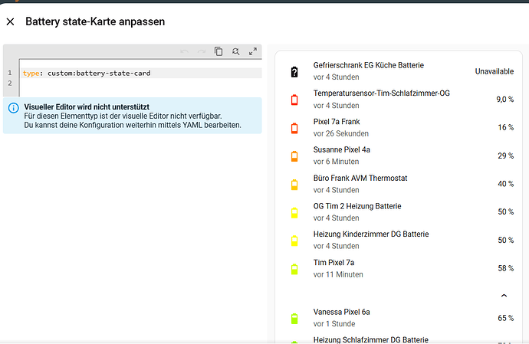The width and height of the screenshot is (529, 344).
Task: Collapse the battery list with the chevron arrow
Action: point(504,296)
